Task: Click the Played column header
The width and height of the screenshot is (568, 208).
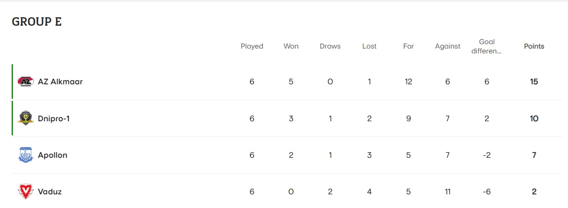Action: [252, 46]
